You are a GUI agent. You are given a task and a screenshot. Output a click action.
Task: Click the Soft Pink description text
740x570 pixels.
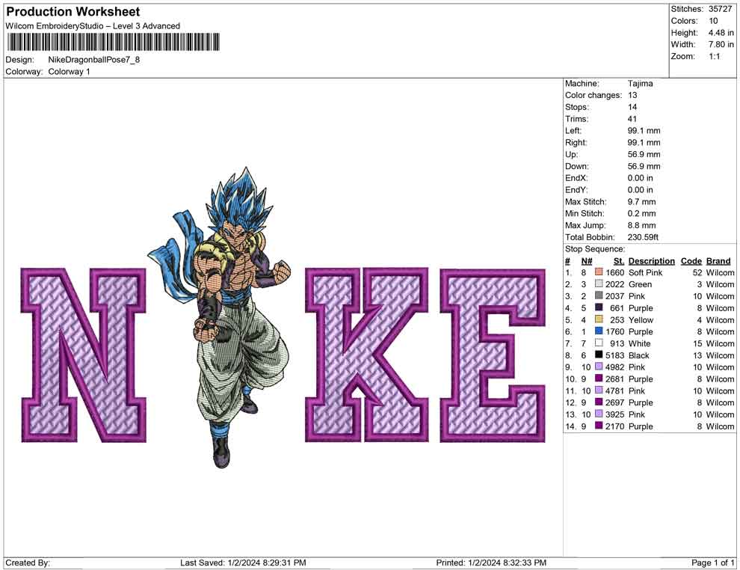pyautogui.click(x=645, y=272)
